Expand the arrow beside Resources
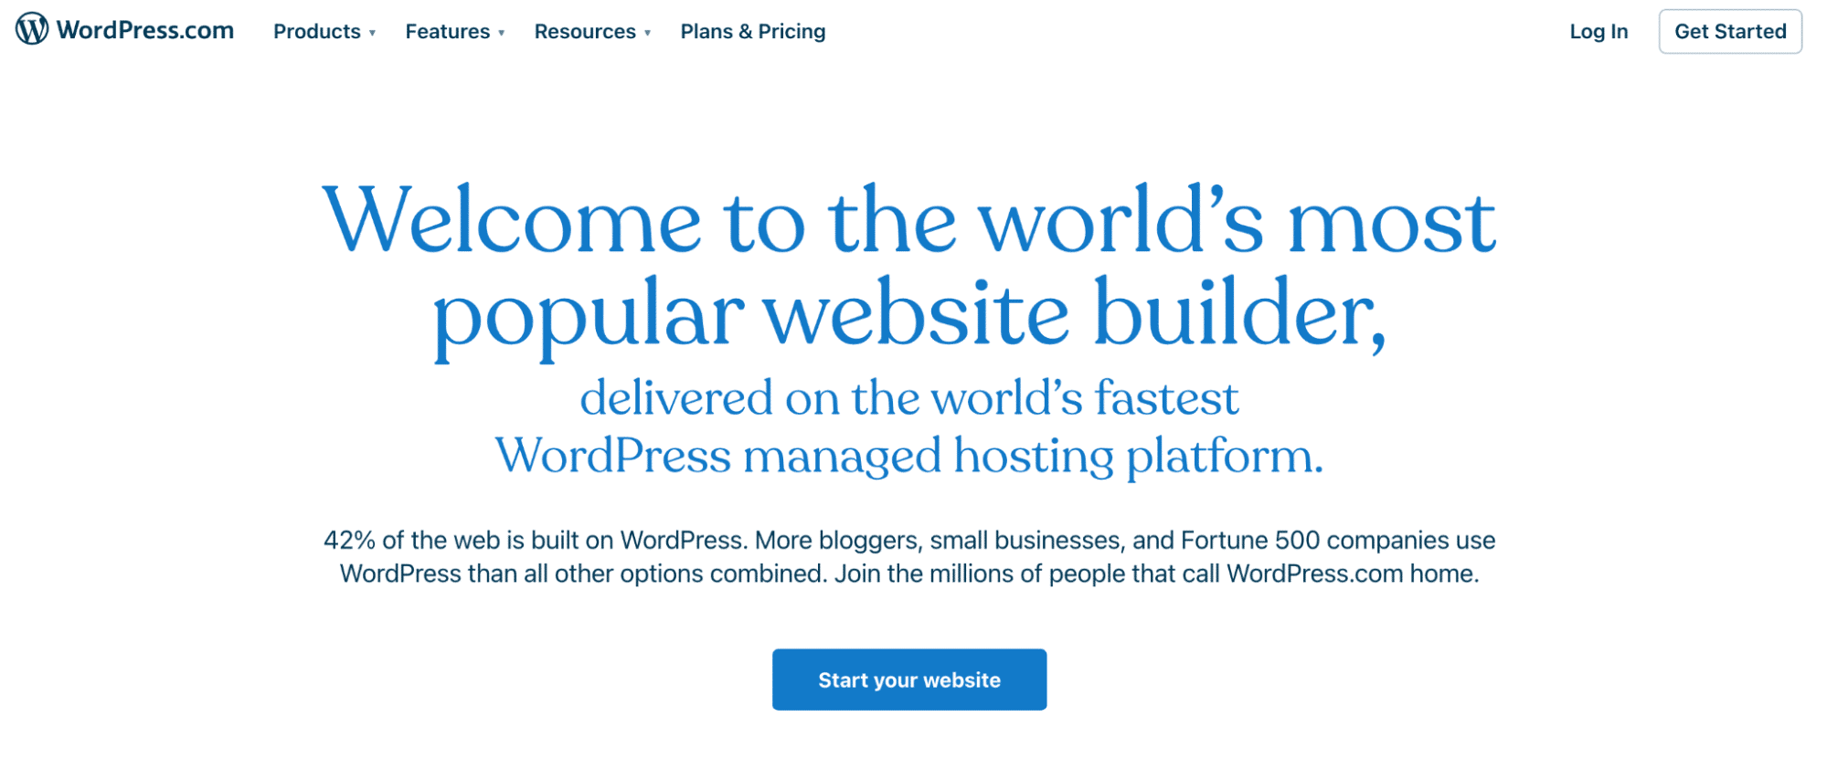Viewport: 1827px width, 759px height. pos(647,33)
